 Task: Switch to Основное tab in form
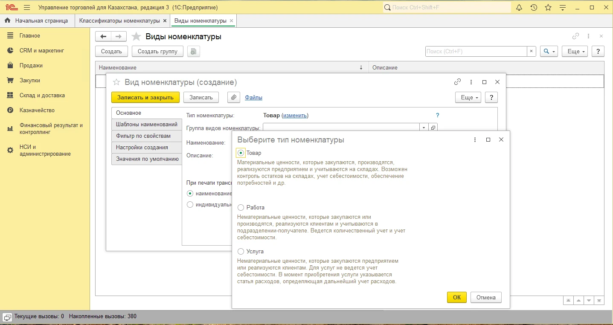(147, 113)
